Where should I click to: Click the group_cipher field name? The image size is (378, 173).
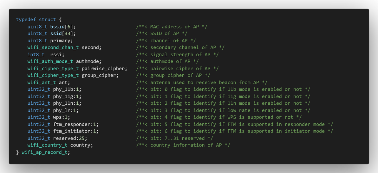pyautogui.click(x=99, y=76)
